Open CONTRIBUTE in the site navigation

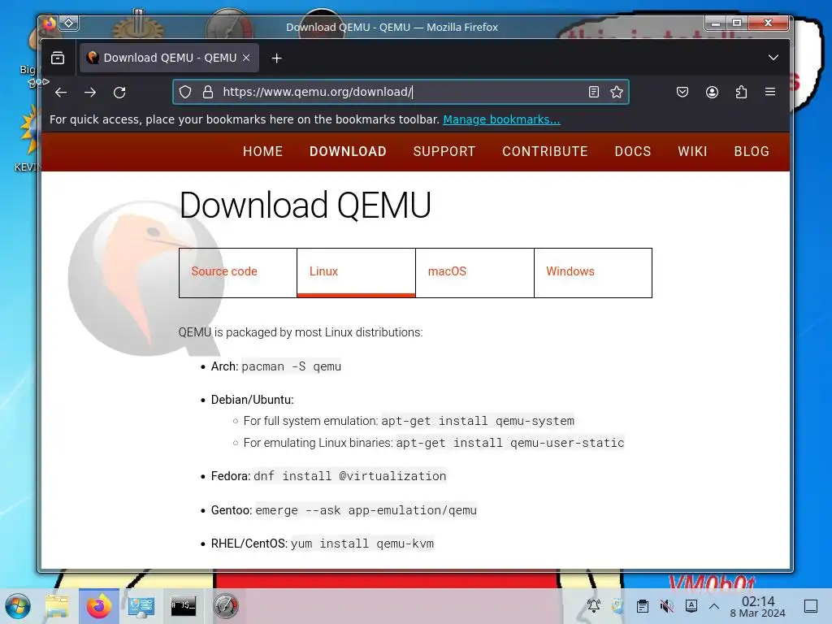[x=545, y=151]
